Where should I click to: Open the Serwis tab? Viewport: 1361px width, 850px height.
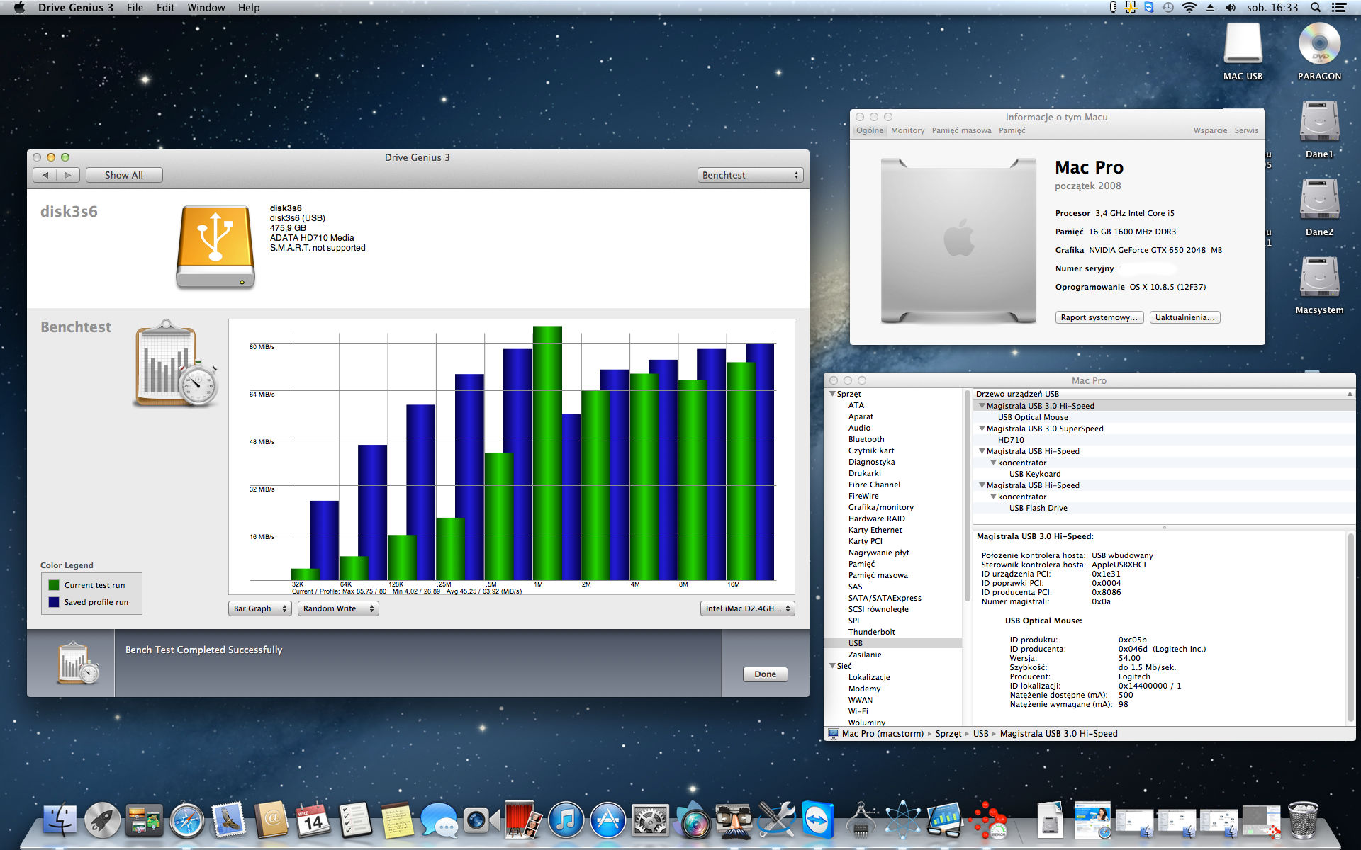tap(1246, 130)
